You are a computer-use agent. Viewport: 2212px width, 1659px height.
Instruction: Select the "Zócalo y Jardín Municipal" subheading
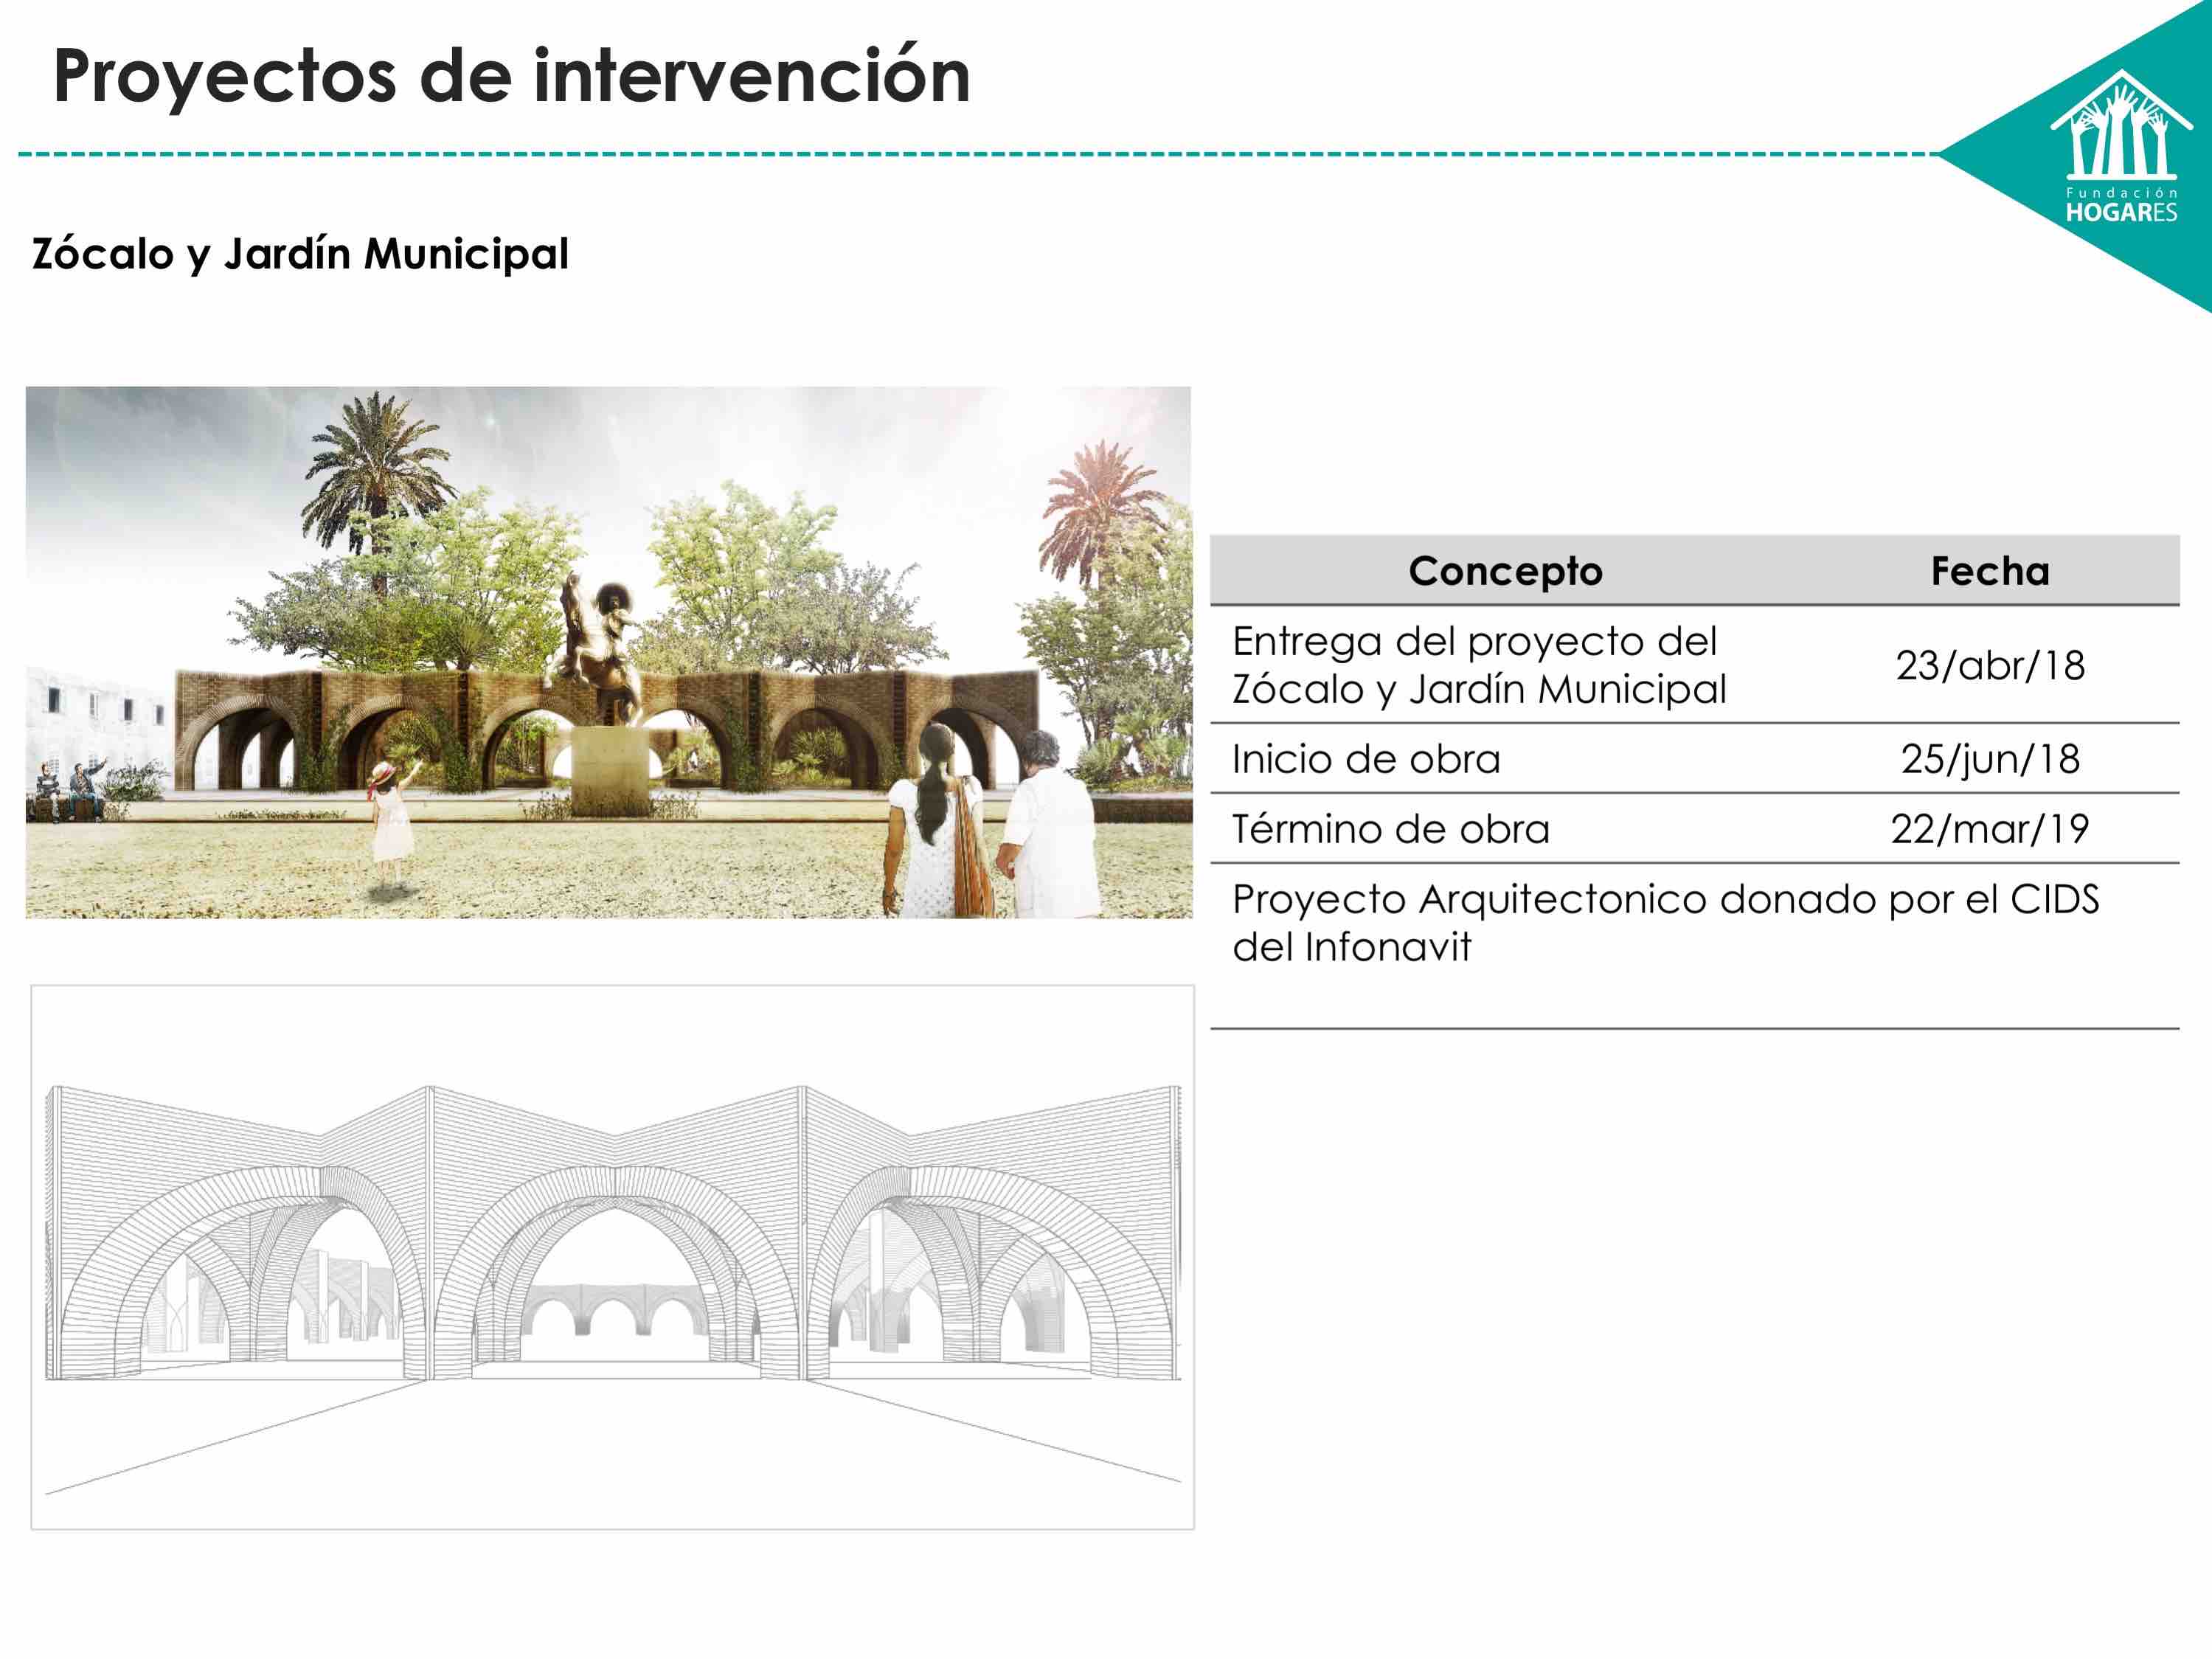pos(300,254)
